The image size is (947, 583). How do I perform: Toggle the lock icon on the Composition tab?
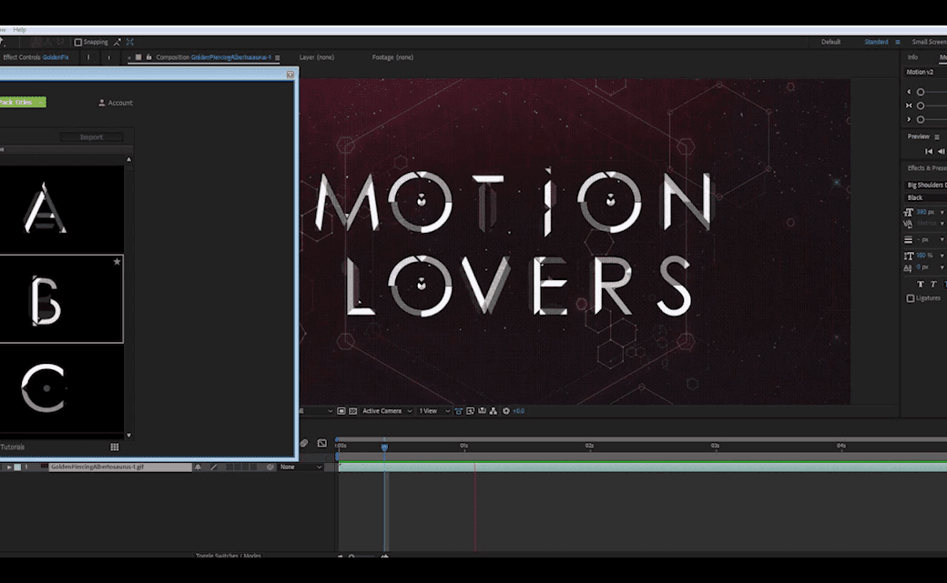pos(148,57)
